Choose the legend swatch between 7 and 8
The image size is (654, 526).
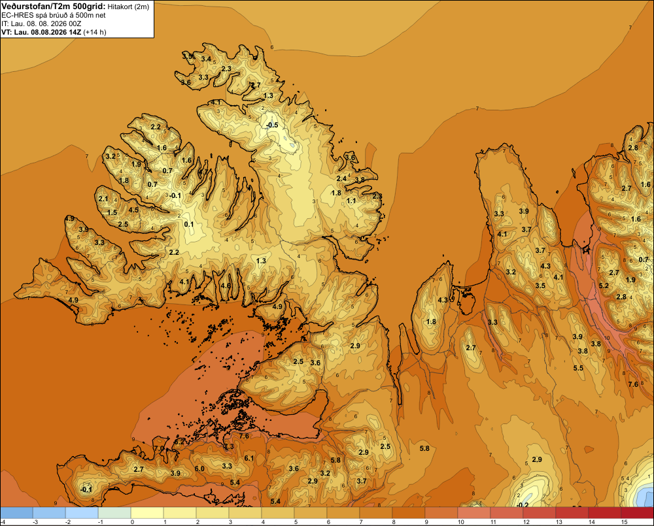pos(376,512)
